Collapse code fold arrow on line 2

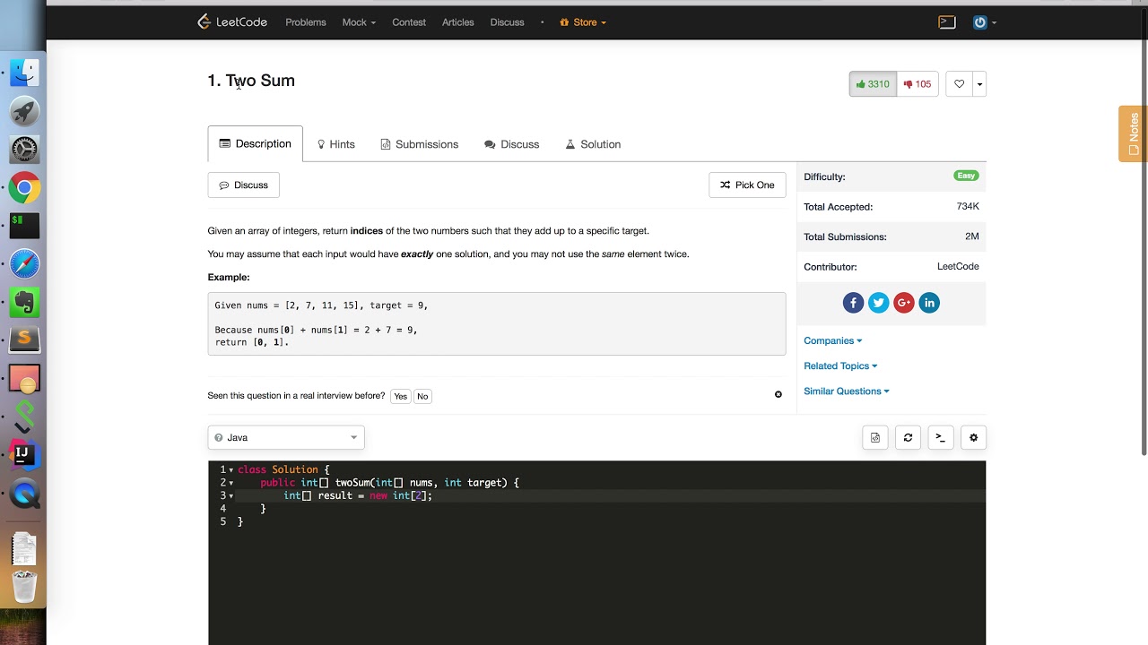click(x=231, y=483)
